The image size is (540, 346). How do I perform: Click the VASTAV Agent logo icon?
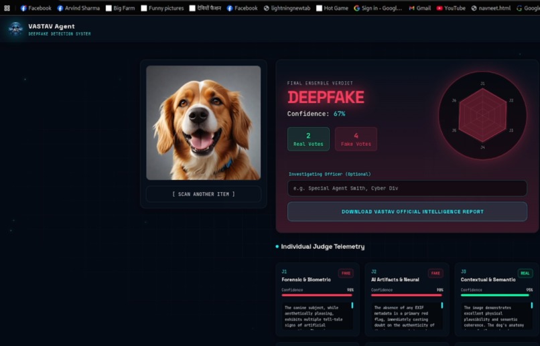15,29
